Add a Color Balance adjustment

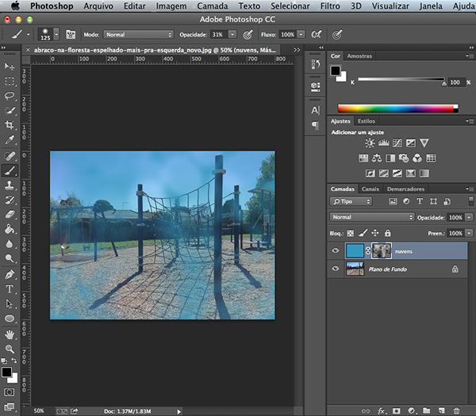pos(377,158)
